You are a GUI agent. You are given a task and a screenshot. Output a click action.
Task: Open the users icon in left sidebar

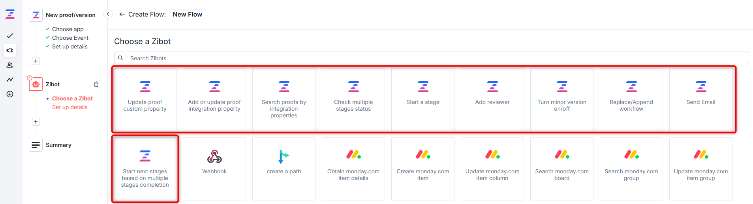pos(10,65)
